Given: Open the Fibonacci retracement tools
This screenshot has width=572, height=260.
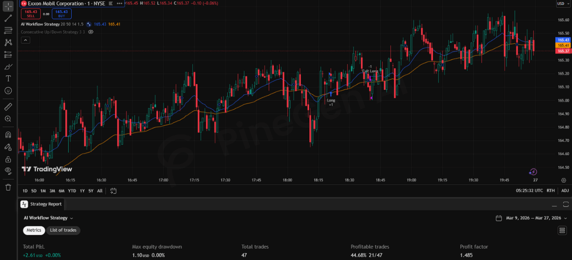Looking at the screenshot, I should (x=8, y=30).
